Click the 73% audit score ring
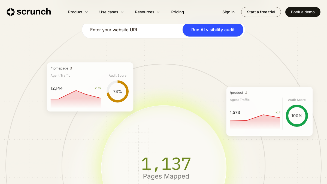The height and width of the screenshot is (184, 327). (117, 92)
